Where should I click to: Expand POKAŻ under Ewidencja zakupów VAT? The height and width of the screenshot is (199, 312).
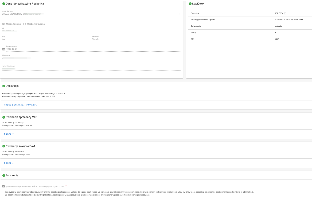click(9, 163)
